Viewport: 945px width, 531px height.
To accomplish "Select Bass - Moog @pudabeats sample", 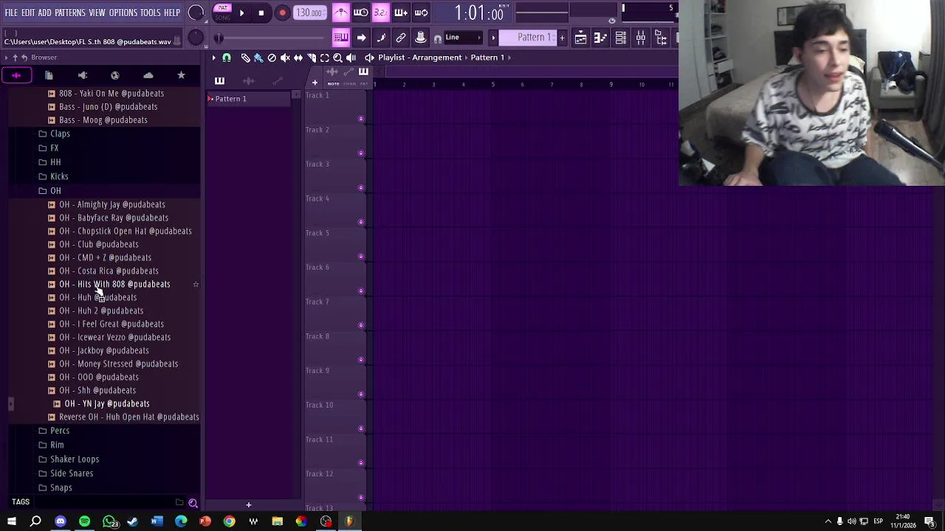I will 103,120.
